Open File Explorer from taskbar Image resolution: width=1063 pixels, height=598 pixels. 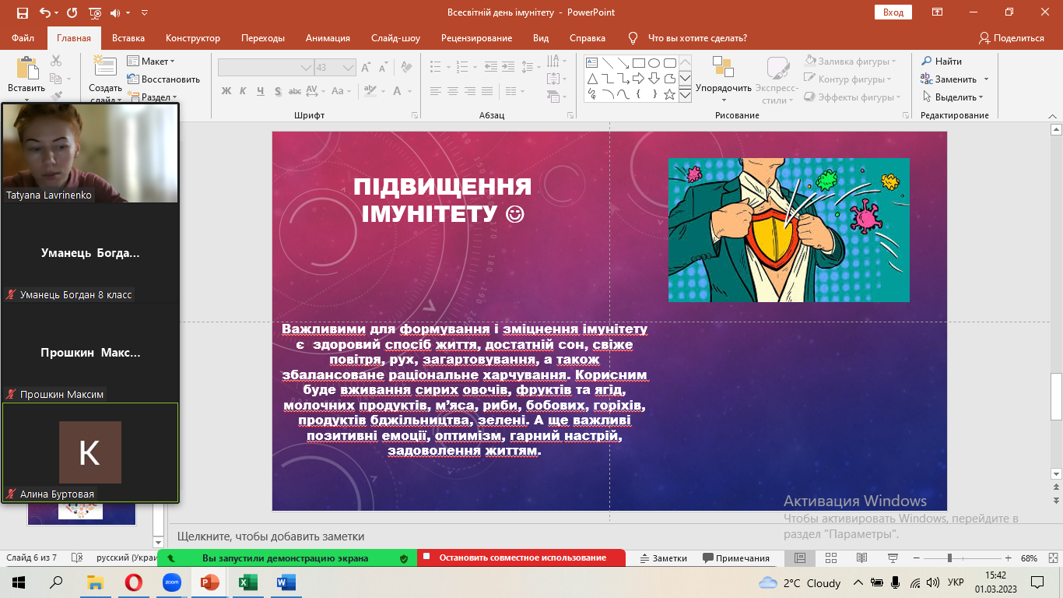point(96,582)
